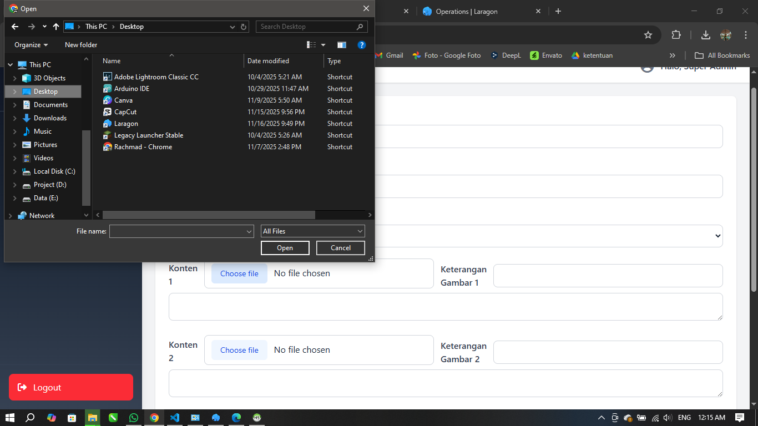Collapse the This PC tree node
Screen dimensions: 758x426
(x=10, y=65)
